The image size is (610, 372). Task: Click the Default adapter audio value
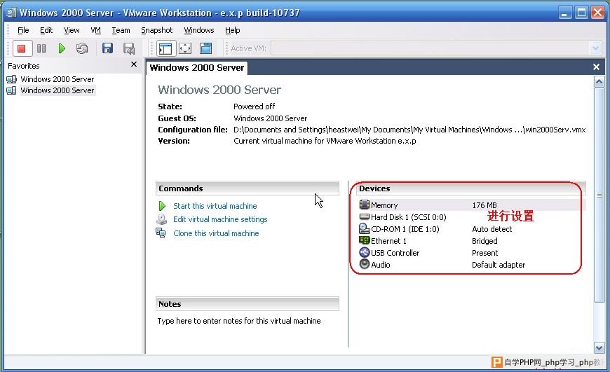coord(499,265)
